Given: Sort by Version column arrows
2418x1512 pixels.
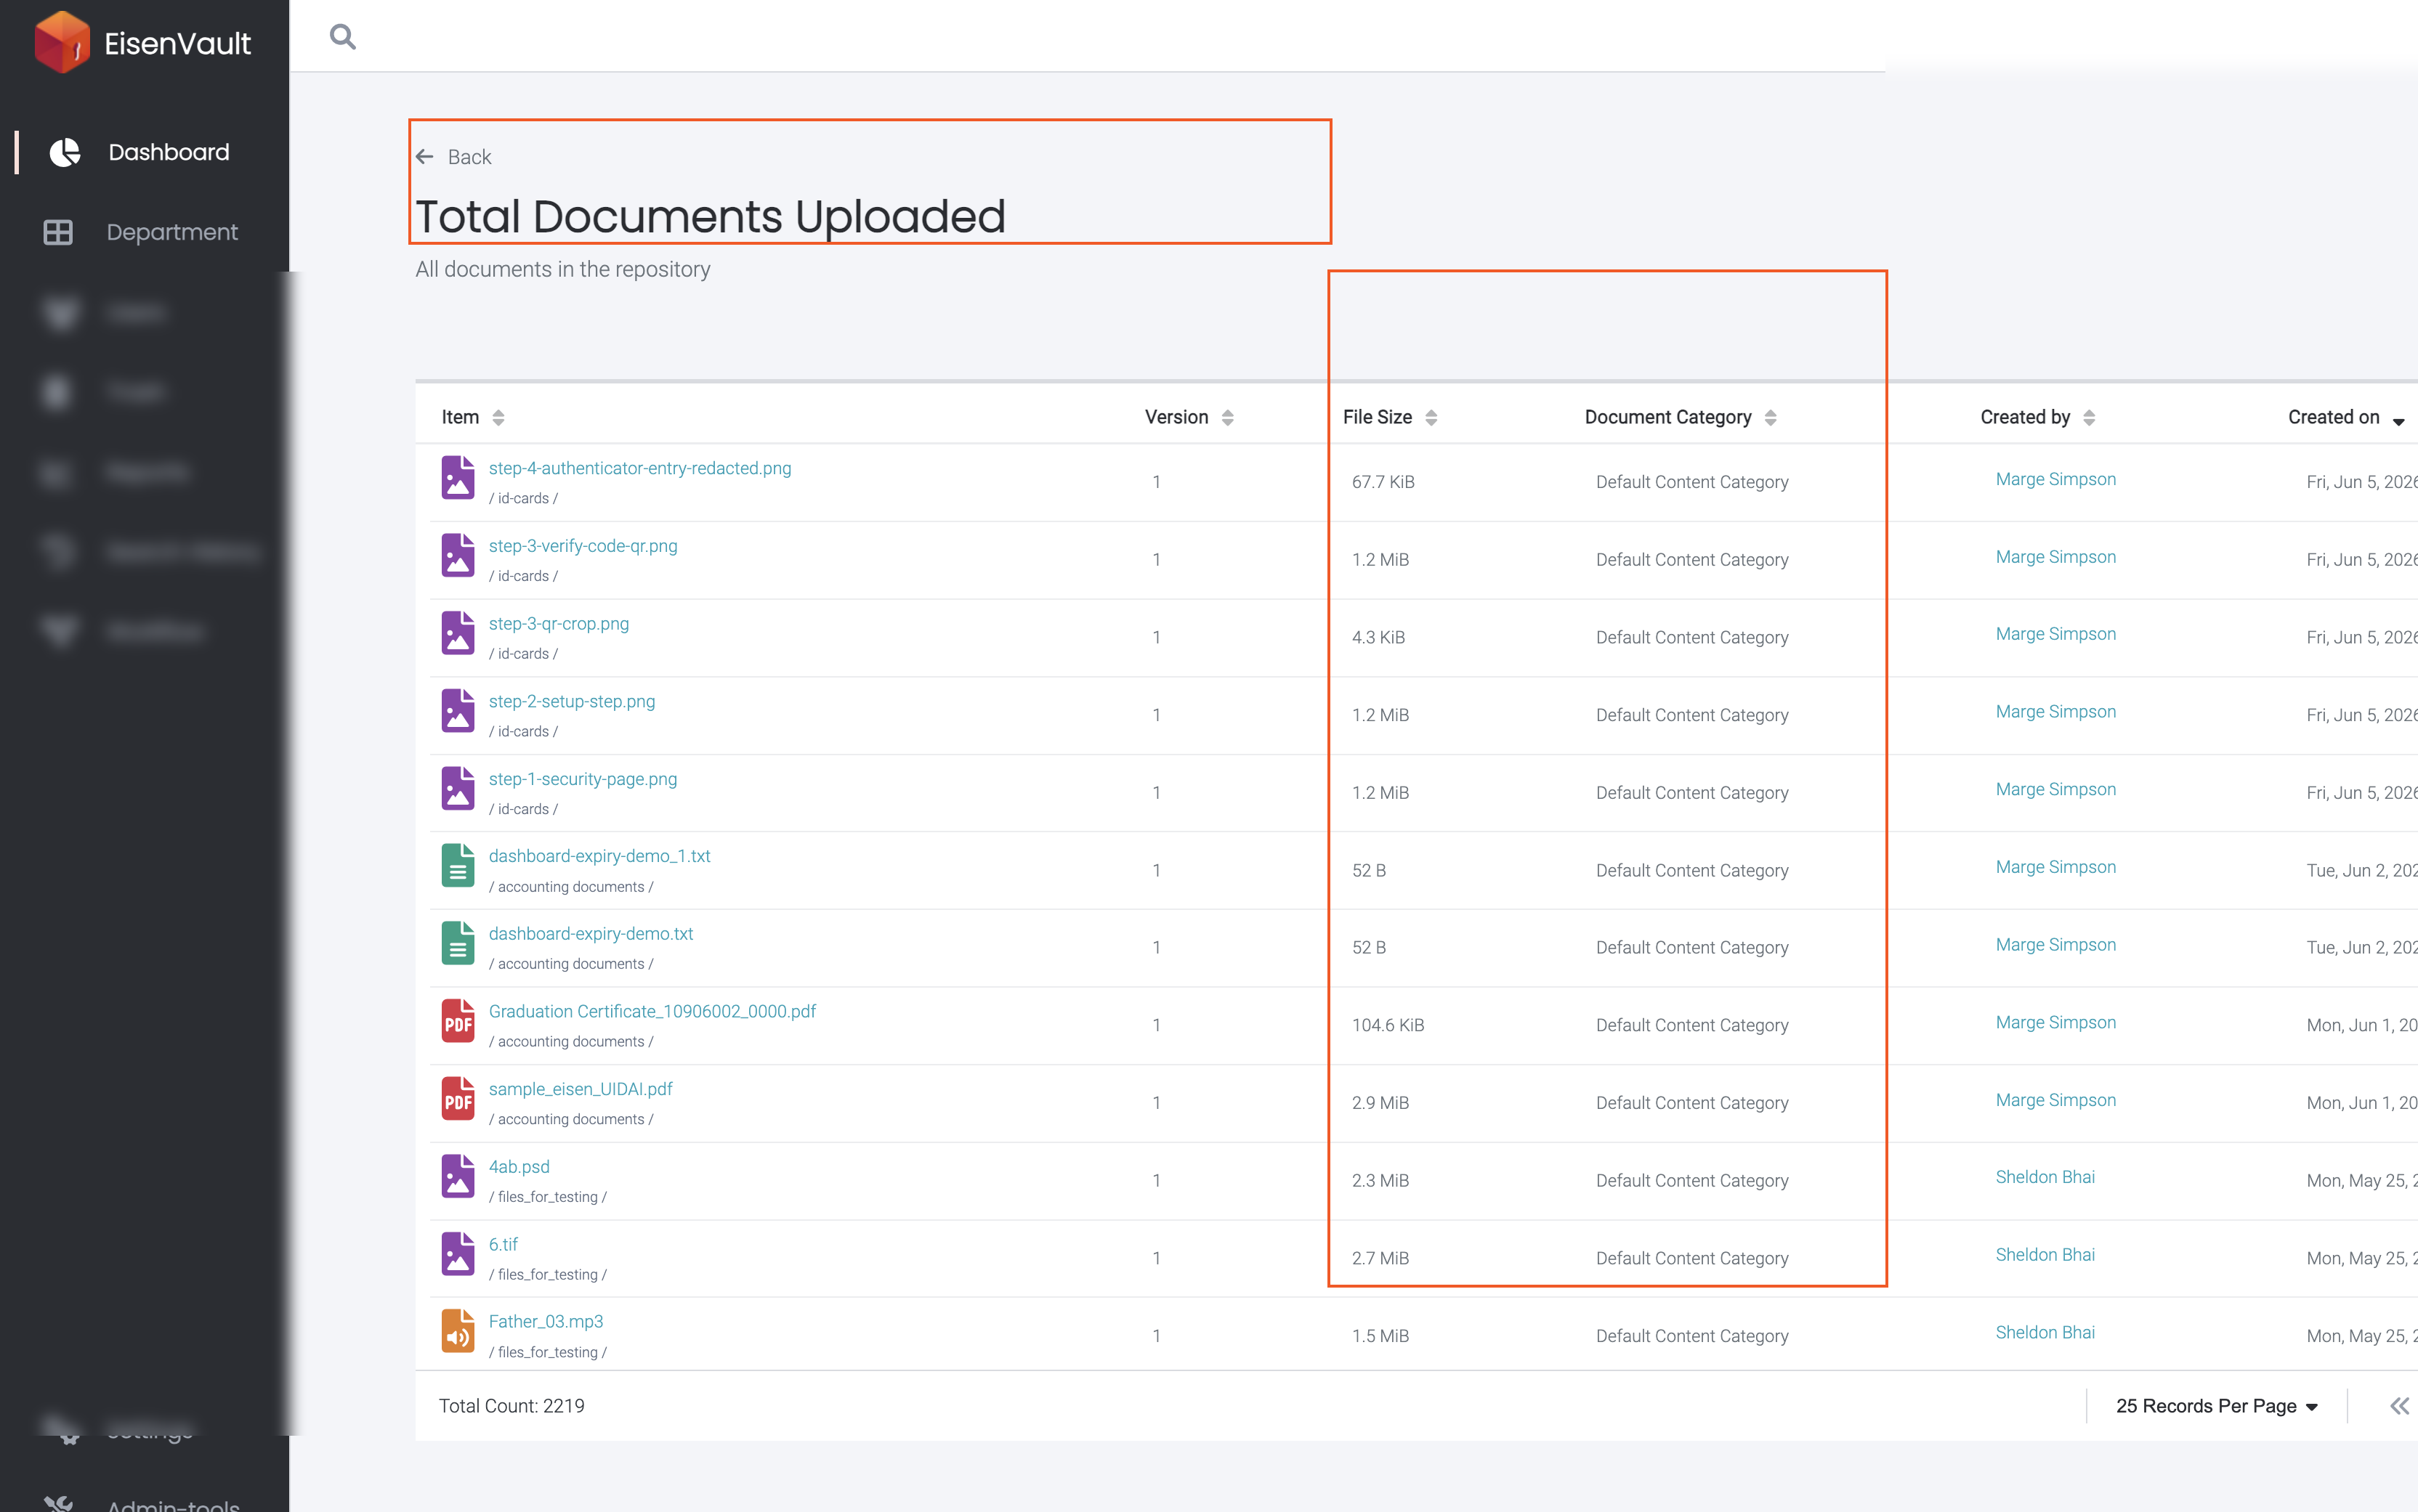Looking at the screenshot, I should pos(1227,418).
